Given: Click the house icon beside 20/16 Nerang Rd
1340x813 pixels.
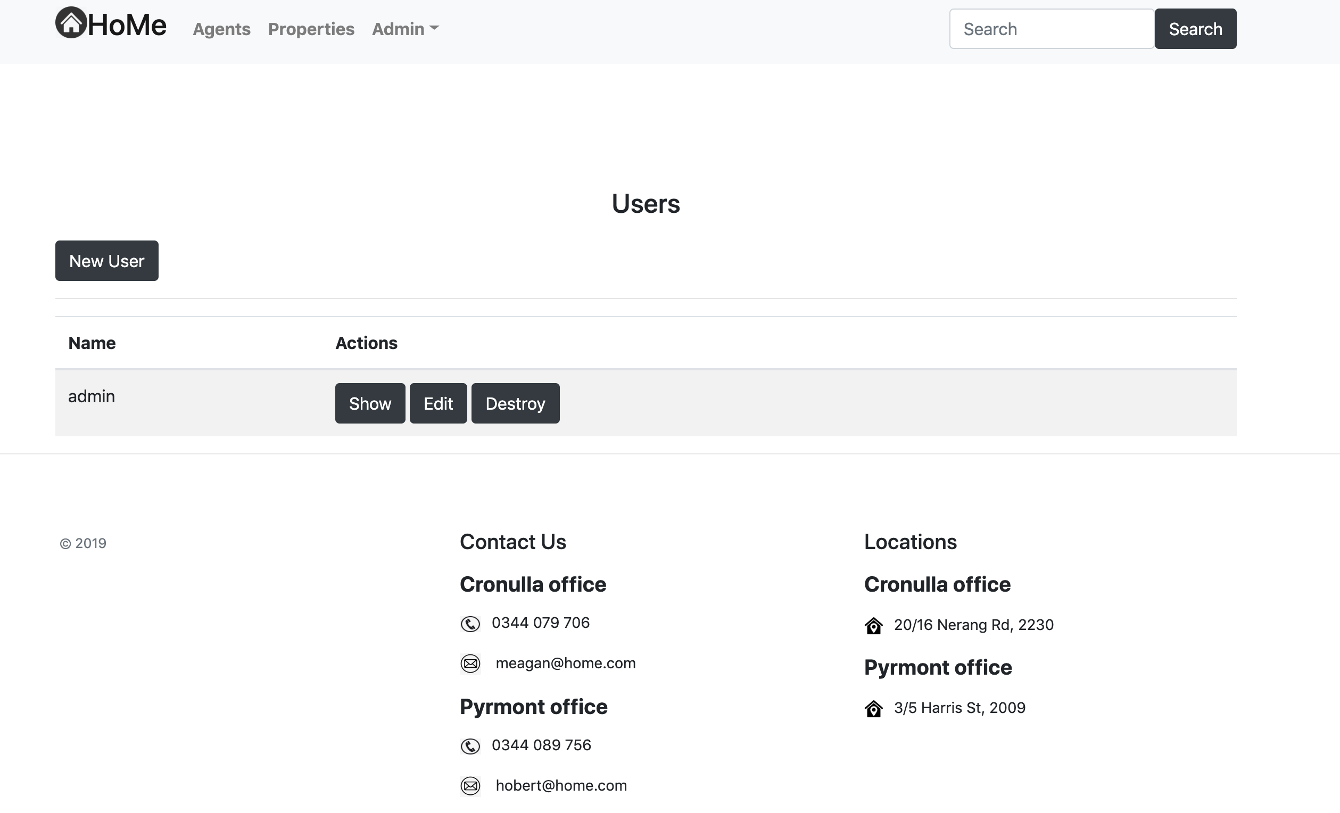Looking at the screenshot, I should [x=873, y=626].
